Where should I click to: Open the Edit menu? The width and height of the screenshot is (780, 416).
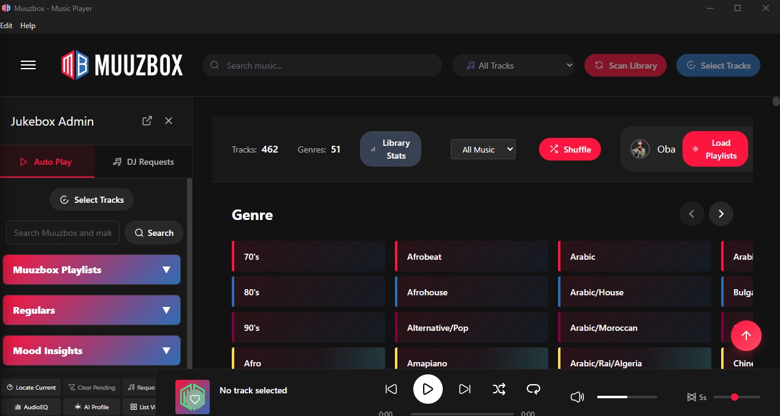point(6,26)
